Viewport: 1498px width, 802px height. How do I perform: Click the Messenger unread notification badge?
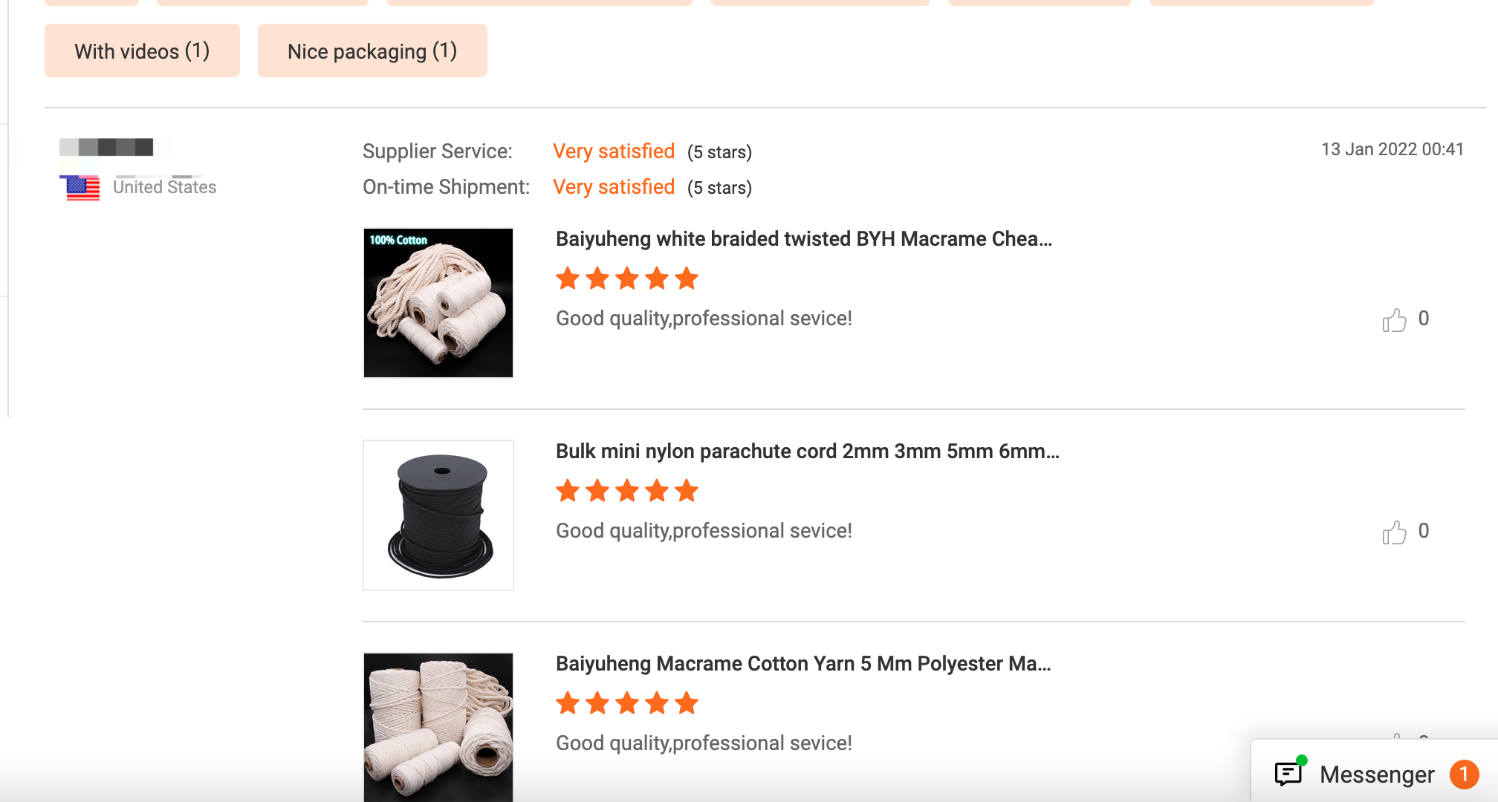pyautogui.click(x=1464, y=775)
